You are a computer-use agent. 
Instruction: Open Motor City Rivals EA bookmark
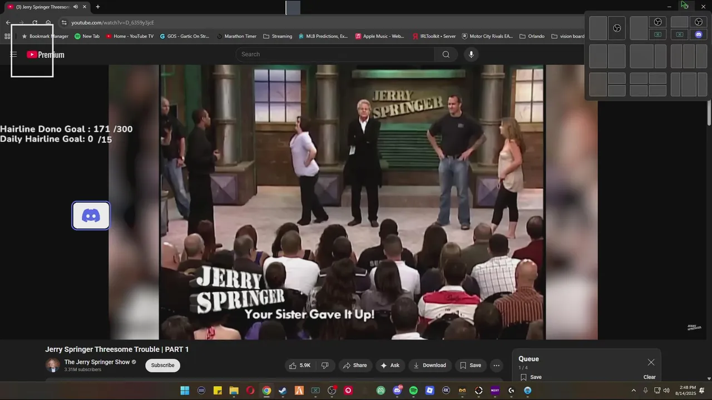coord(487,36)
